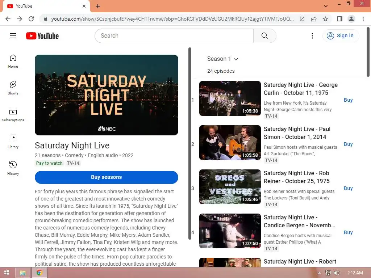The image size is (371, 278).
Task: Click the episode list scrollbar
Action: point(190,143)
